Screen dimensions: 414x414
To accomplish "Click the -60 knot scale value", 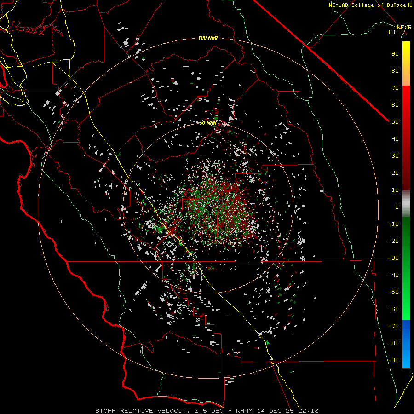I will (393, 309).
